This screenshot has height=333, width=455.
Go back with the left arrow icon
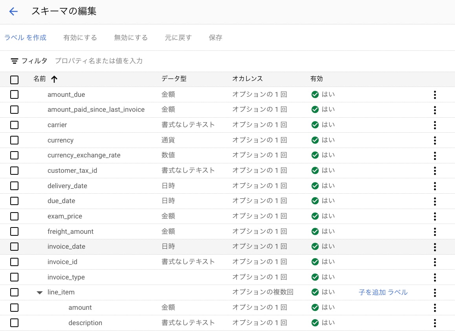(13, 11)
